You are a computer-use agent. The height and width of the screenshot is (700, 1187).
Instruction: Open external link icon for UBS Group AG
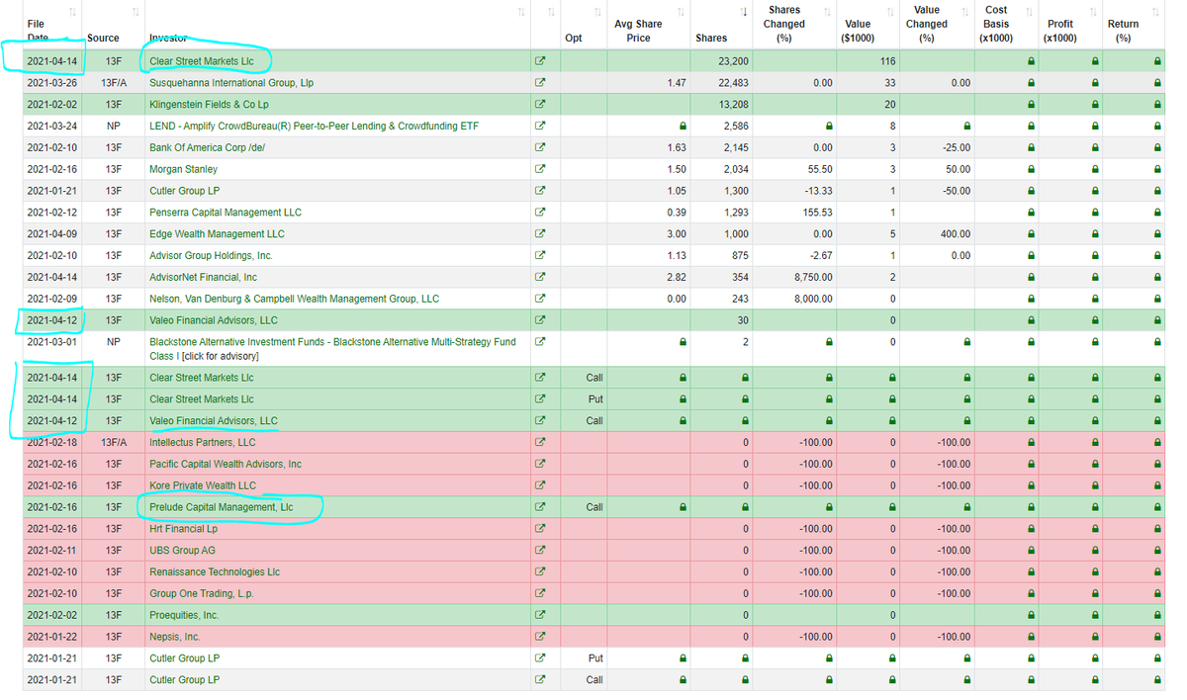click(x=540, y=550)
